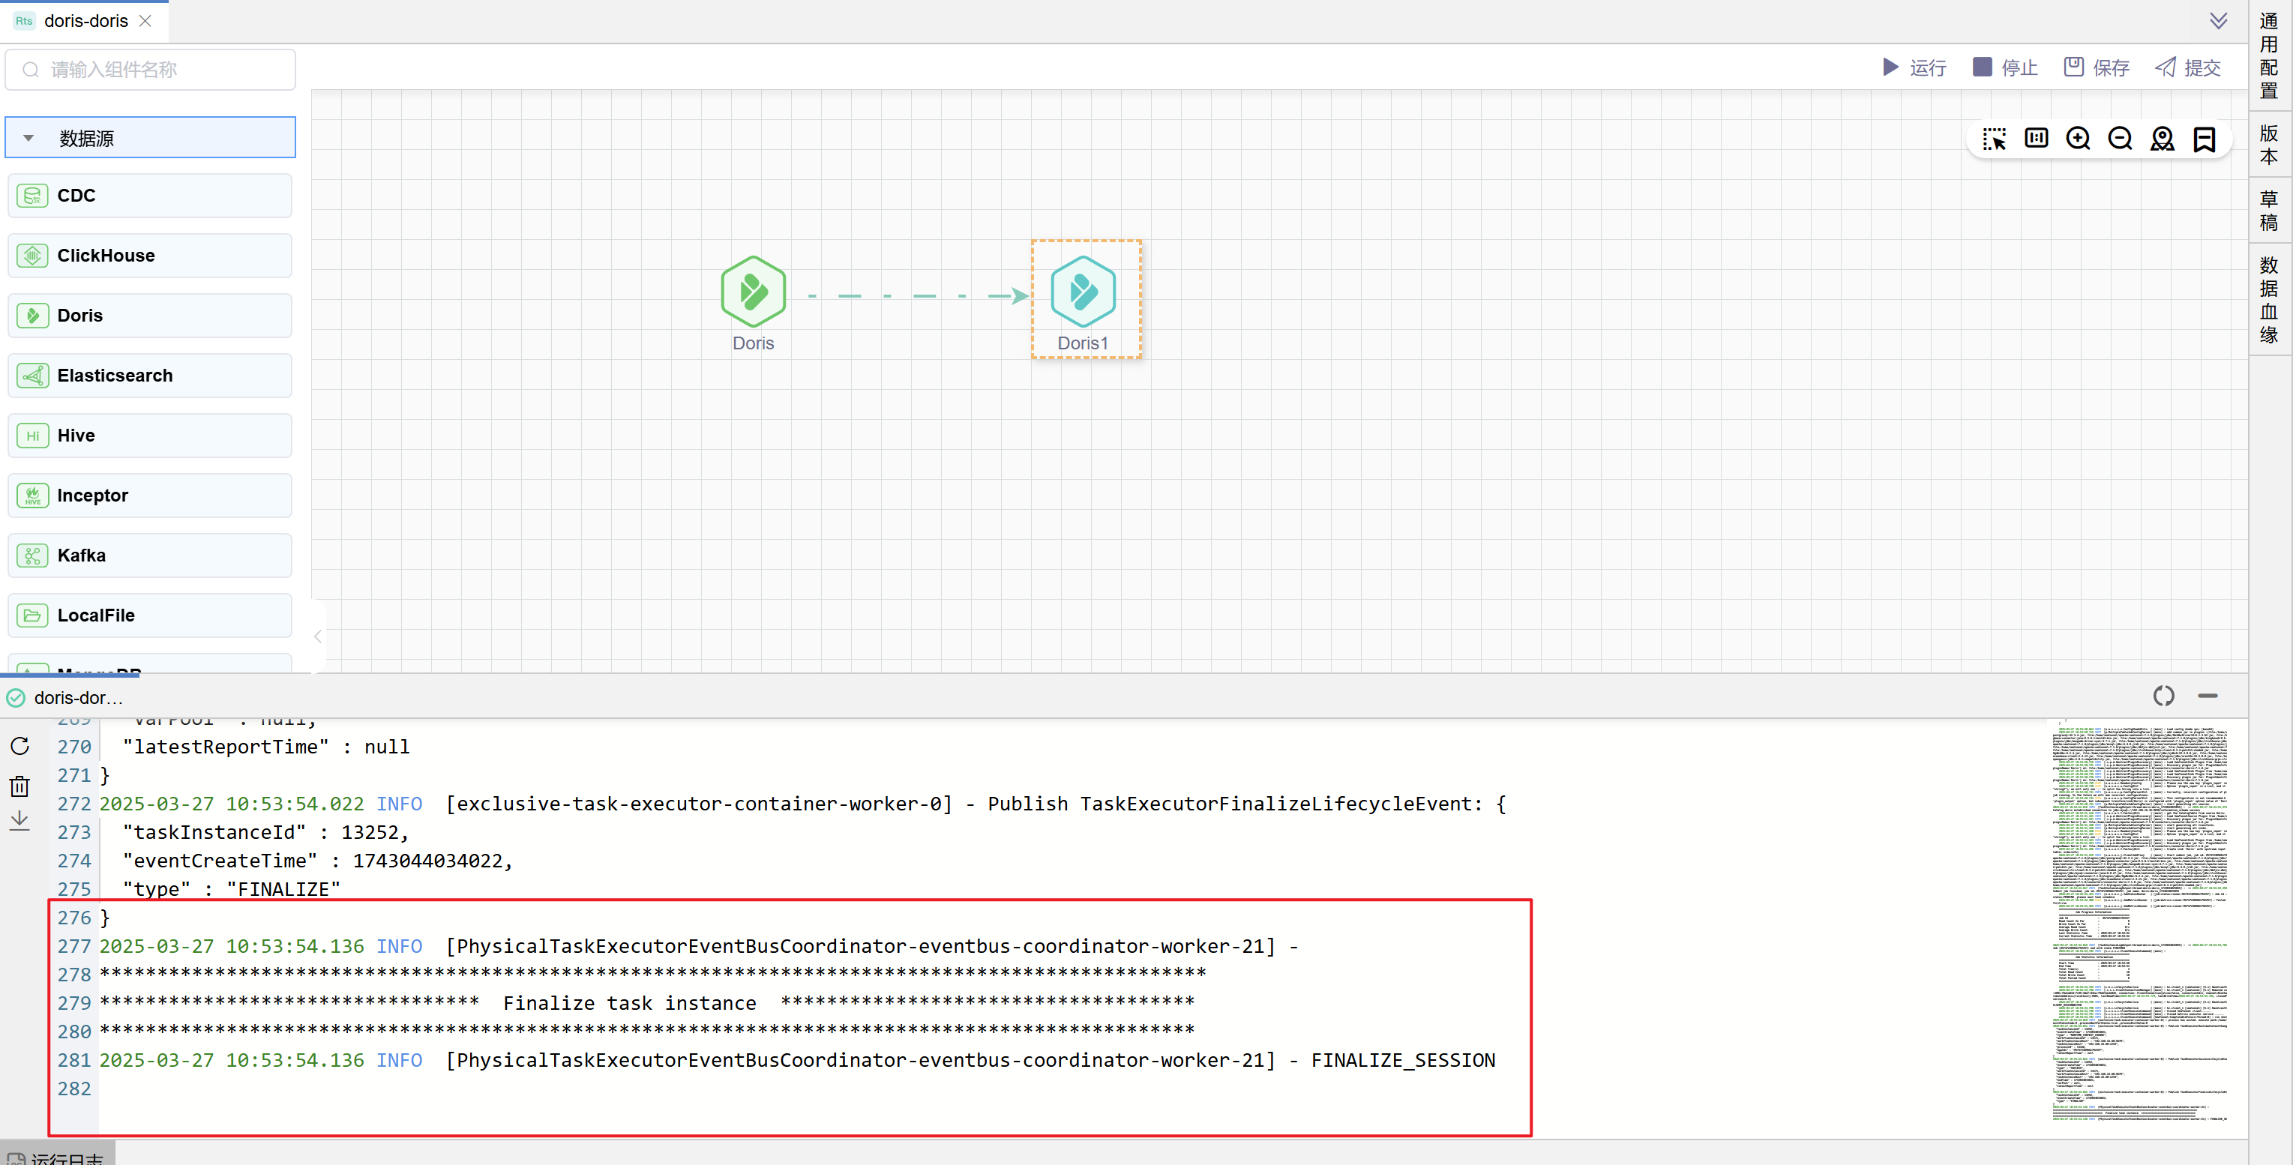
Task: Open the 数据血缘 side tab
Action: (2268, 300)
